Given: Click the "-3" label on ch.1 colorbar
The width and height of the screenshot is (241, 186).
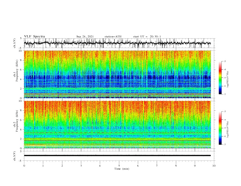Looking at the screenshot, I should pos(224,61).
